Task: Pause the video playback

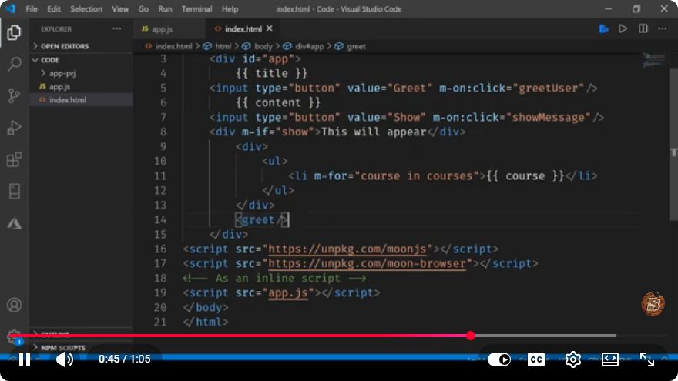Action: [25, 359]
